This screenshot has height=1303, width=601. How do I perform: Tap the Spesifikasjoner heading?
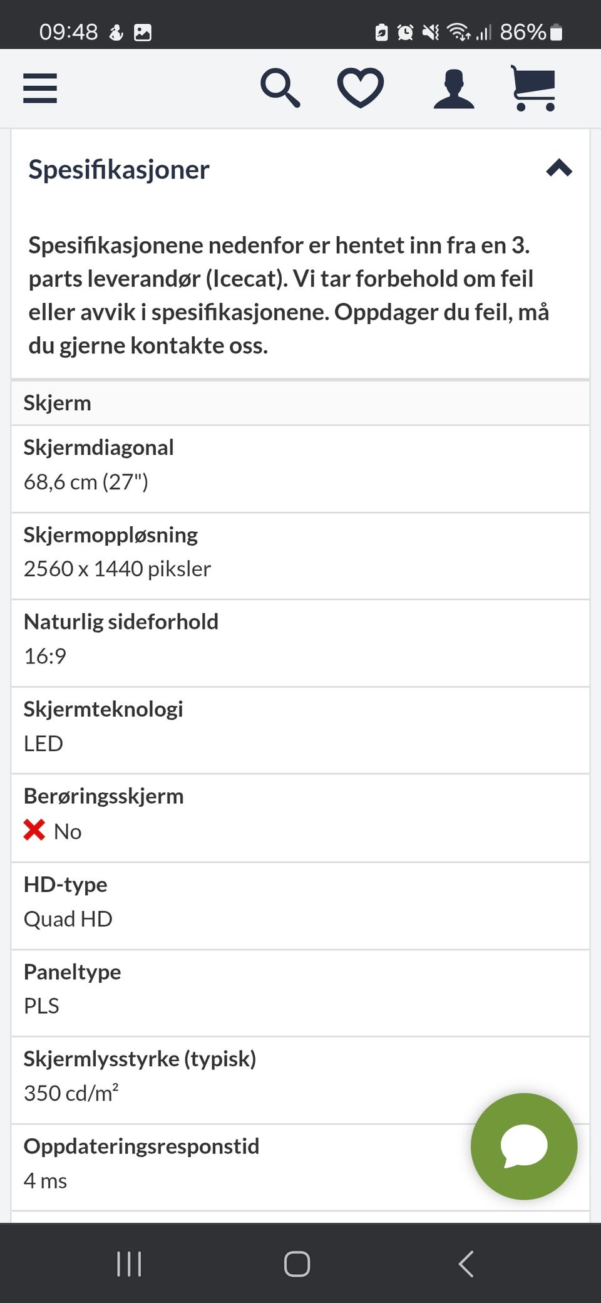pyautogui.click(x=119, y=169)
